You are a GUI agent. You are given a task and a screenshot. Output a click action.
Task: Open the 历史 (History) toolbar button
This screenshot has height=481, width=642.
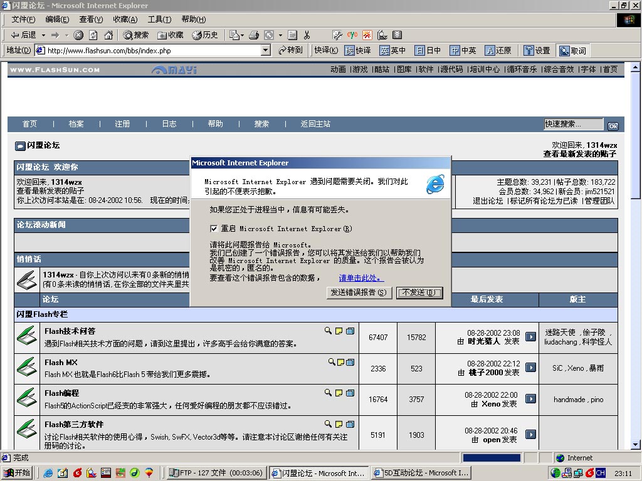pyautogui.click(x=205, y=35)
